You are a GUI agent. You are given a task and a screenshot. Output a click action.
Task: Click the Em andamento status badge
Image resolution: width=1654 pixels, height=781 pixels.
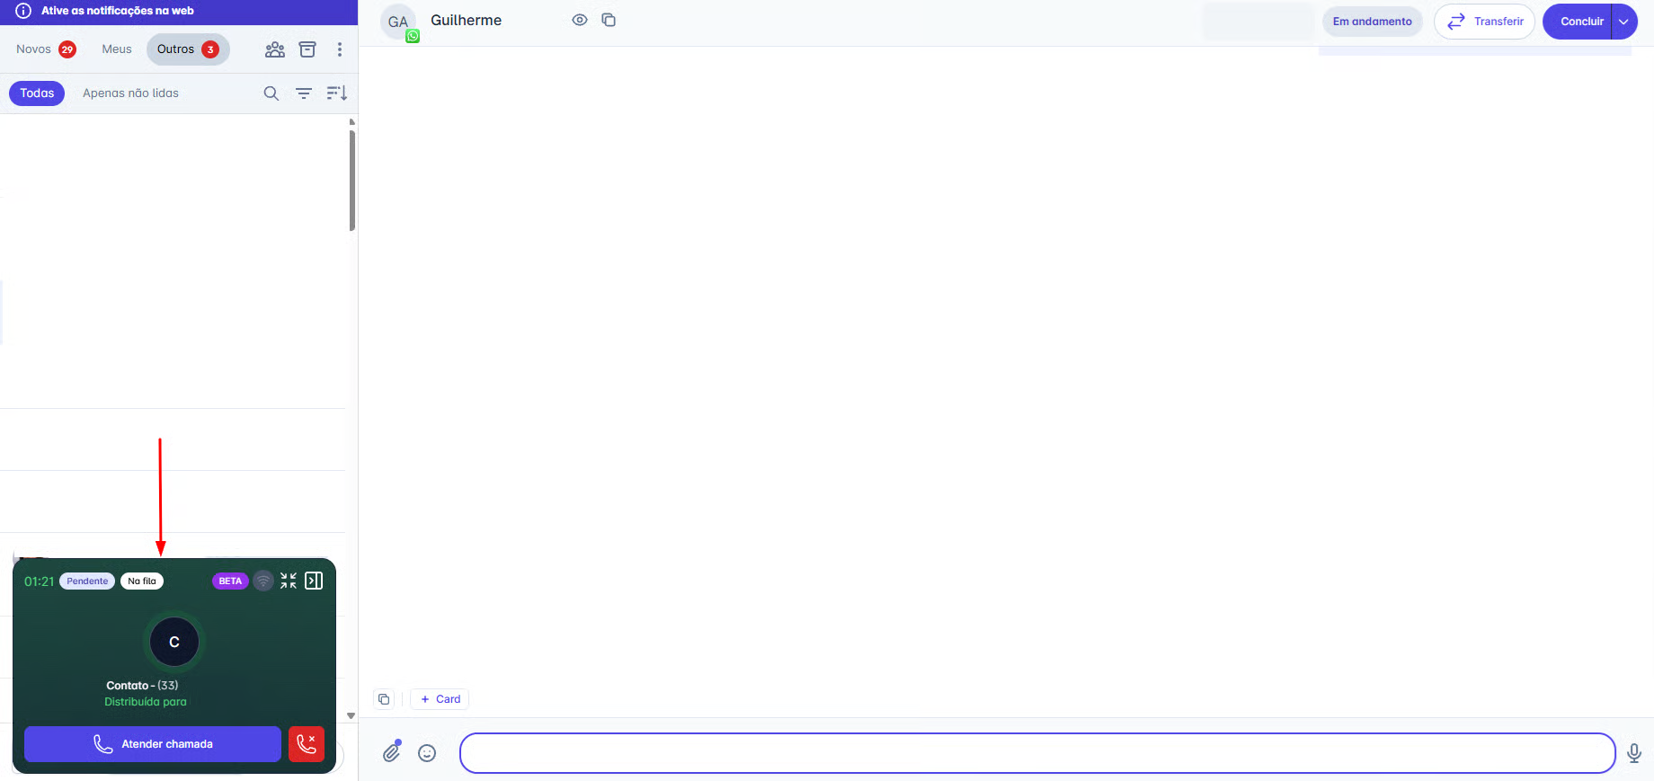coord(1373,22)
